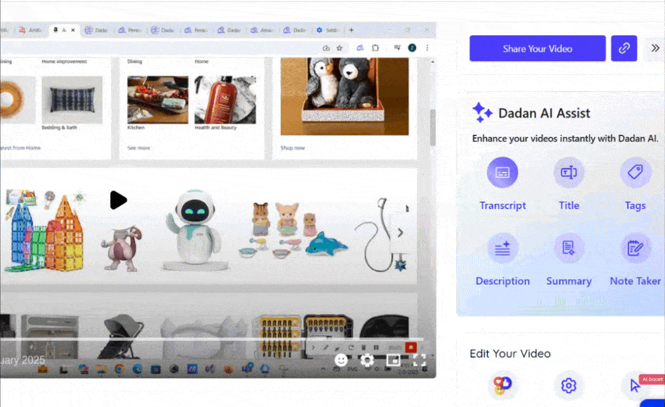The height and width of the screenshot is (407, 665).
Task: Select the cursor icon under Edit Your Video
Action: (x=634, y=385)
